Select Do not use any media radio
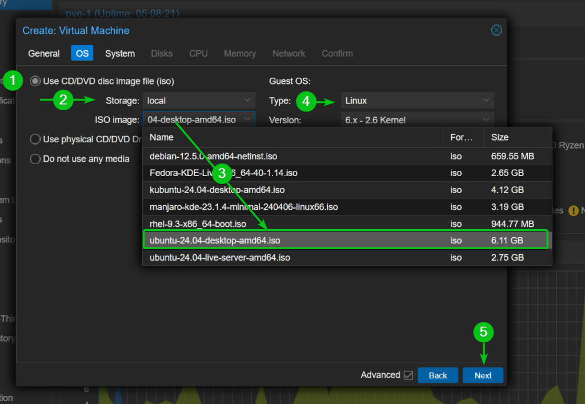 (x=35, y=159)
